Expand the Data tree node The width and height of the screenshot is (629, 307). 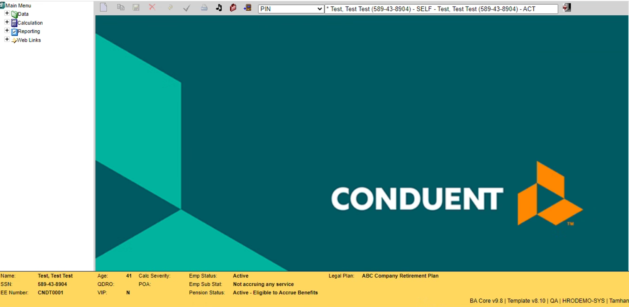(x=7, y=13)
